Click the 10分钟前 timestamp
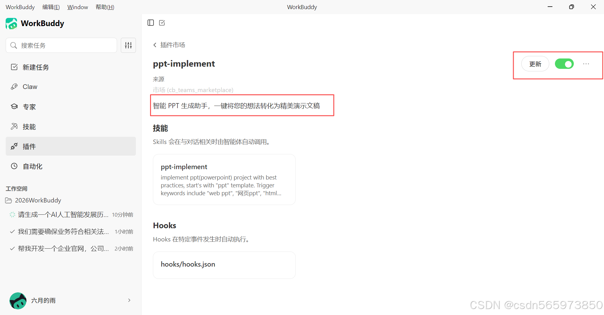 click(x=123, y=215)
